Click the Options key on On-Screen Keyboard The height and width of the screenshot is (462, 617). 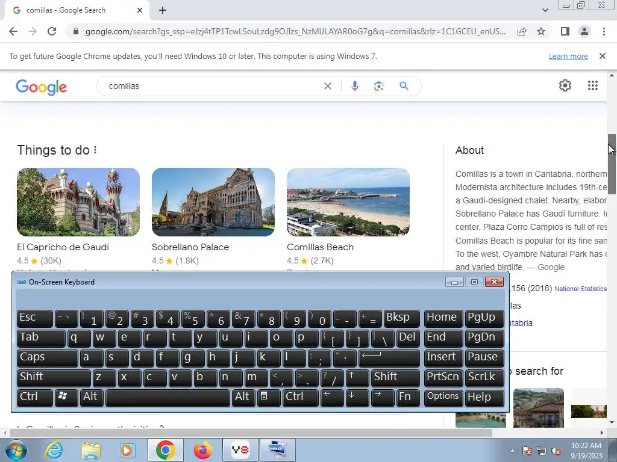(443, 397)
